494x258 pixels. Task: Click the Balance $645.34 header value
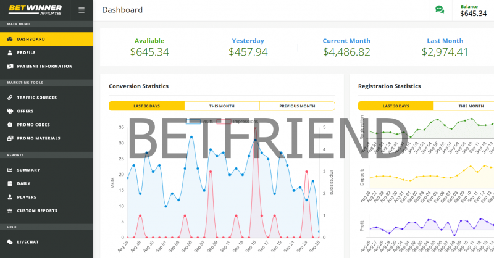tap(473, 14)
